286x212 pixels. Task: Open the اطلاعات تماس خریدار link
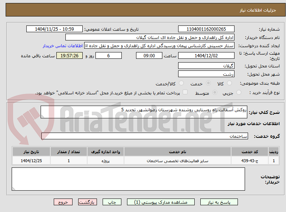63,46
